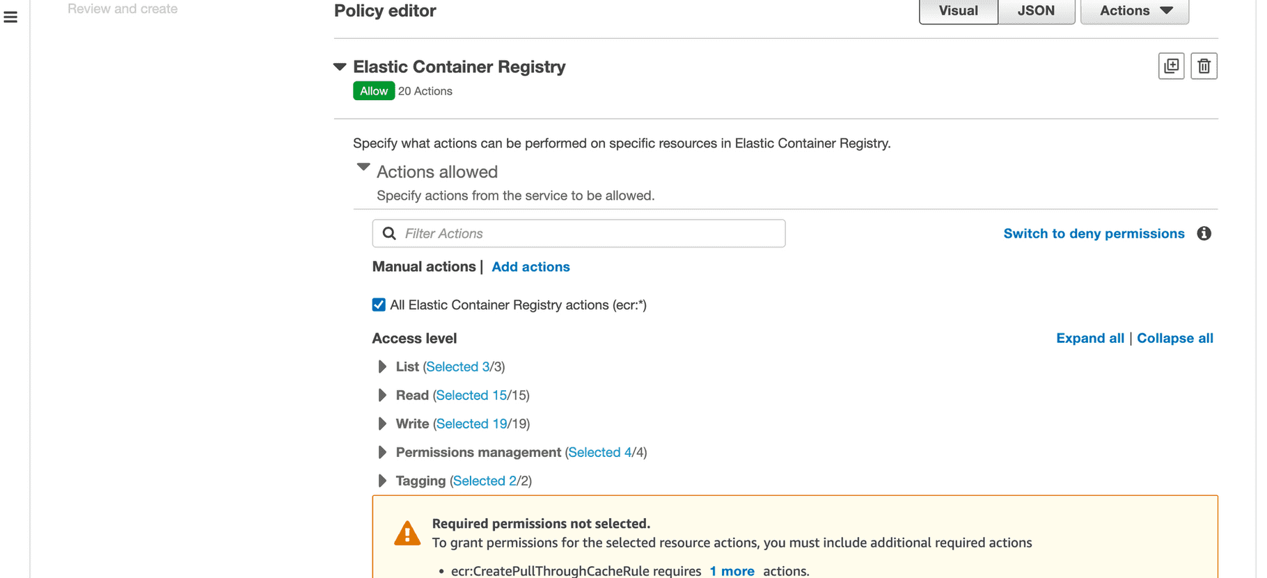Click the green Allow badge
This screenshot has width=1267, height=578.
coord(374,90)
